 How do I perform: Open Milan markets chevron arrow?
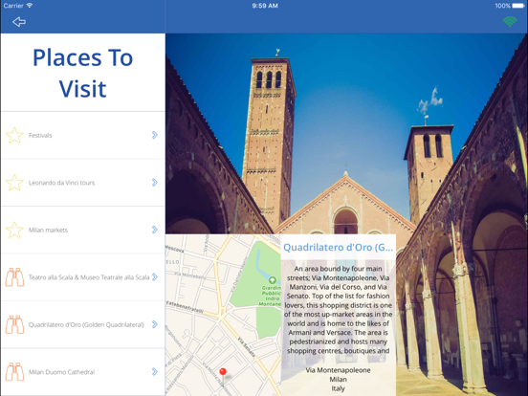155,230
